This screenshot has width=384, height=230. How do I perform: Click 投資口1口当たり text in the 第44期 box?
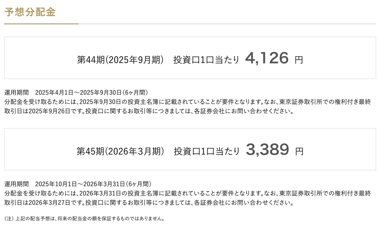click(x=206, y=60)
